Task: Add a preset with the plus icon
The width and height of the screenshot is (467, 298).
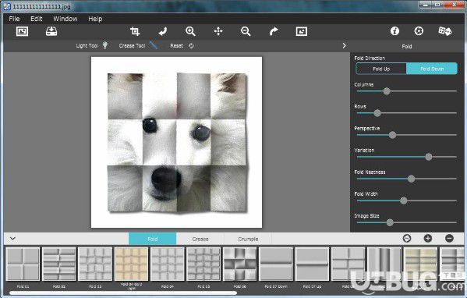Action: coord(428,239)
